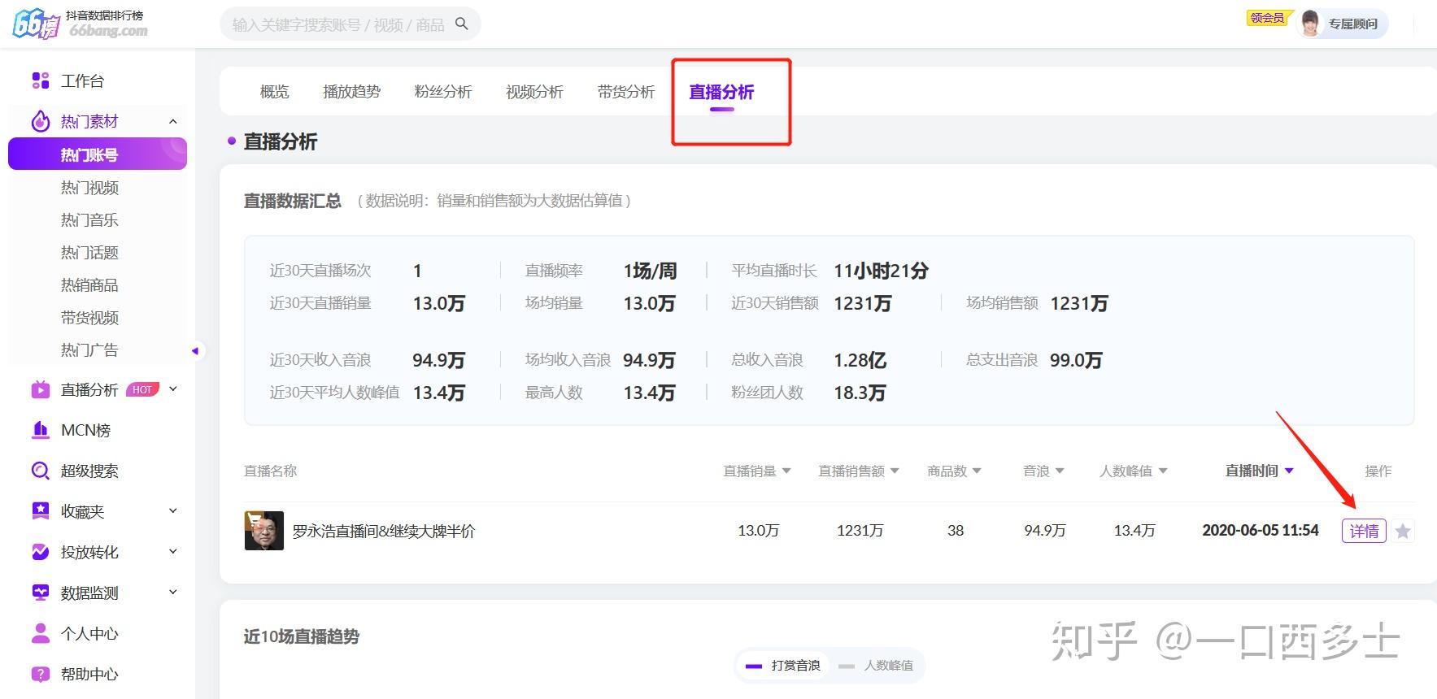Click the 总收入音浪 value 1.28亿
1437x699 pixels.
860,360
